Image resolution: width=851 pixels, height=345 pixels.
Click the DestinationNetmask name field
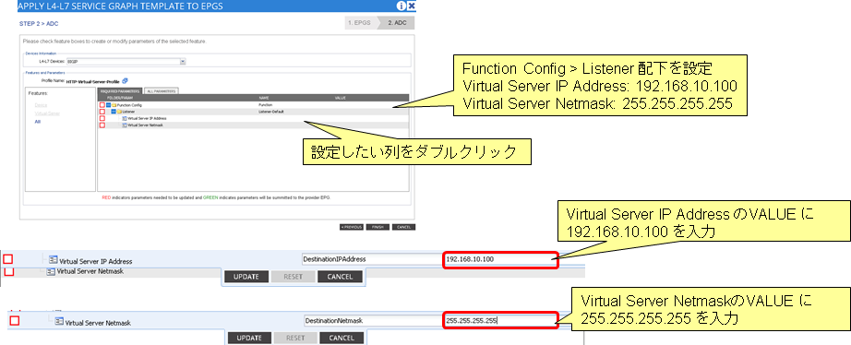373,321
